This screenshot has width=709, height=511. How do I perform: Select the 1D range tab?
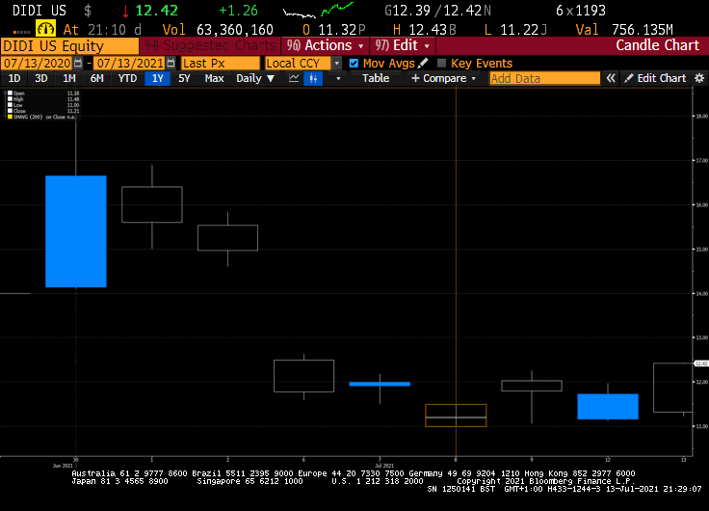coord(14,78)
